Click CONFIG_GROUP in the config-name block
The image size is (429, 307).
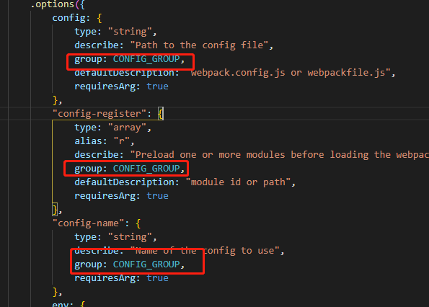[146, 264]
